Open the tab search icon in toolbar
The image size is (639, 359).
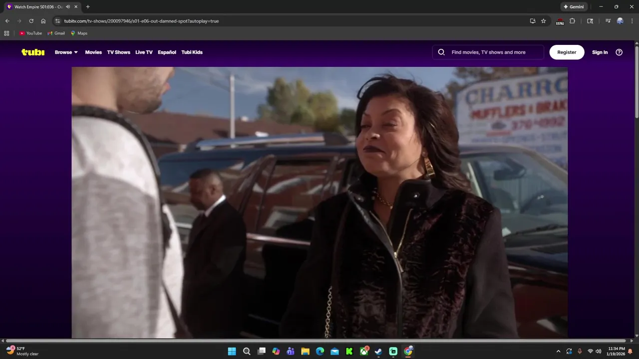tap(590, 21)
